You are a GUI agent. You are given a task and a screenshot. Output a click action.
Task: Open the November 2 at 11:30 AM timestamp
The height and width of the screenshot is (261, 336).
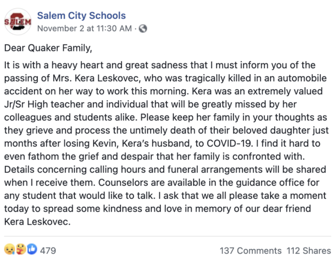click(85, 29)
